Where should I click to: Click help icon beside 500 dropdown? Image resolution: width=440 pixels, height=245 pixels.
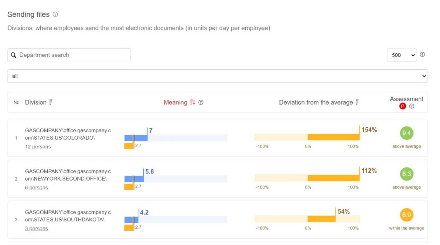pos(422,55)
